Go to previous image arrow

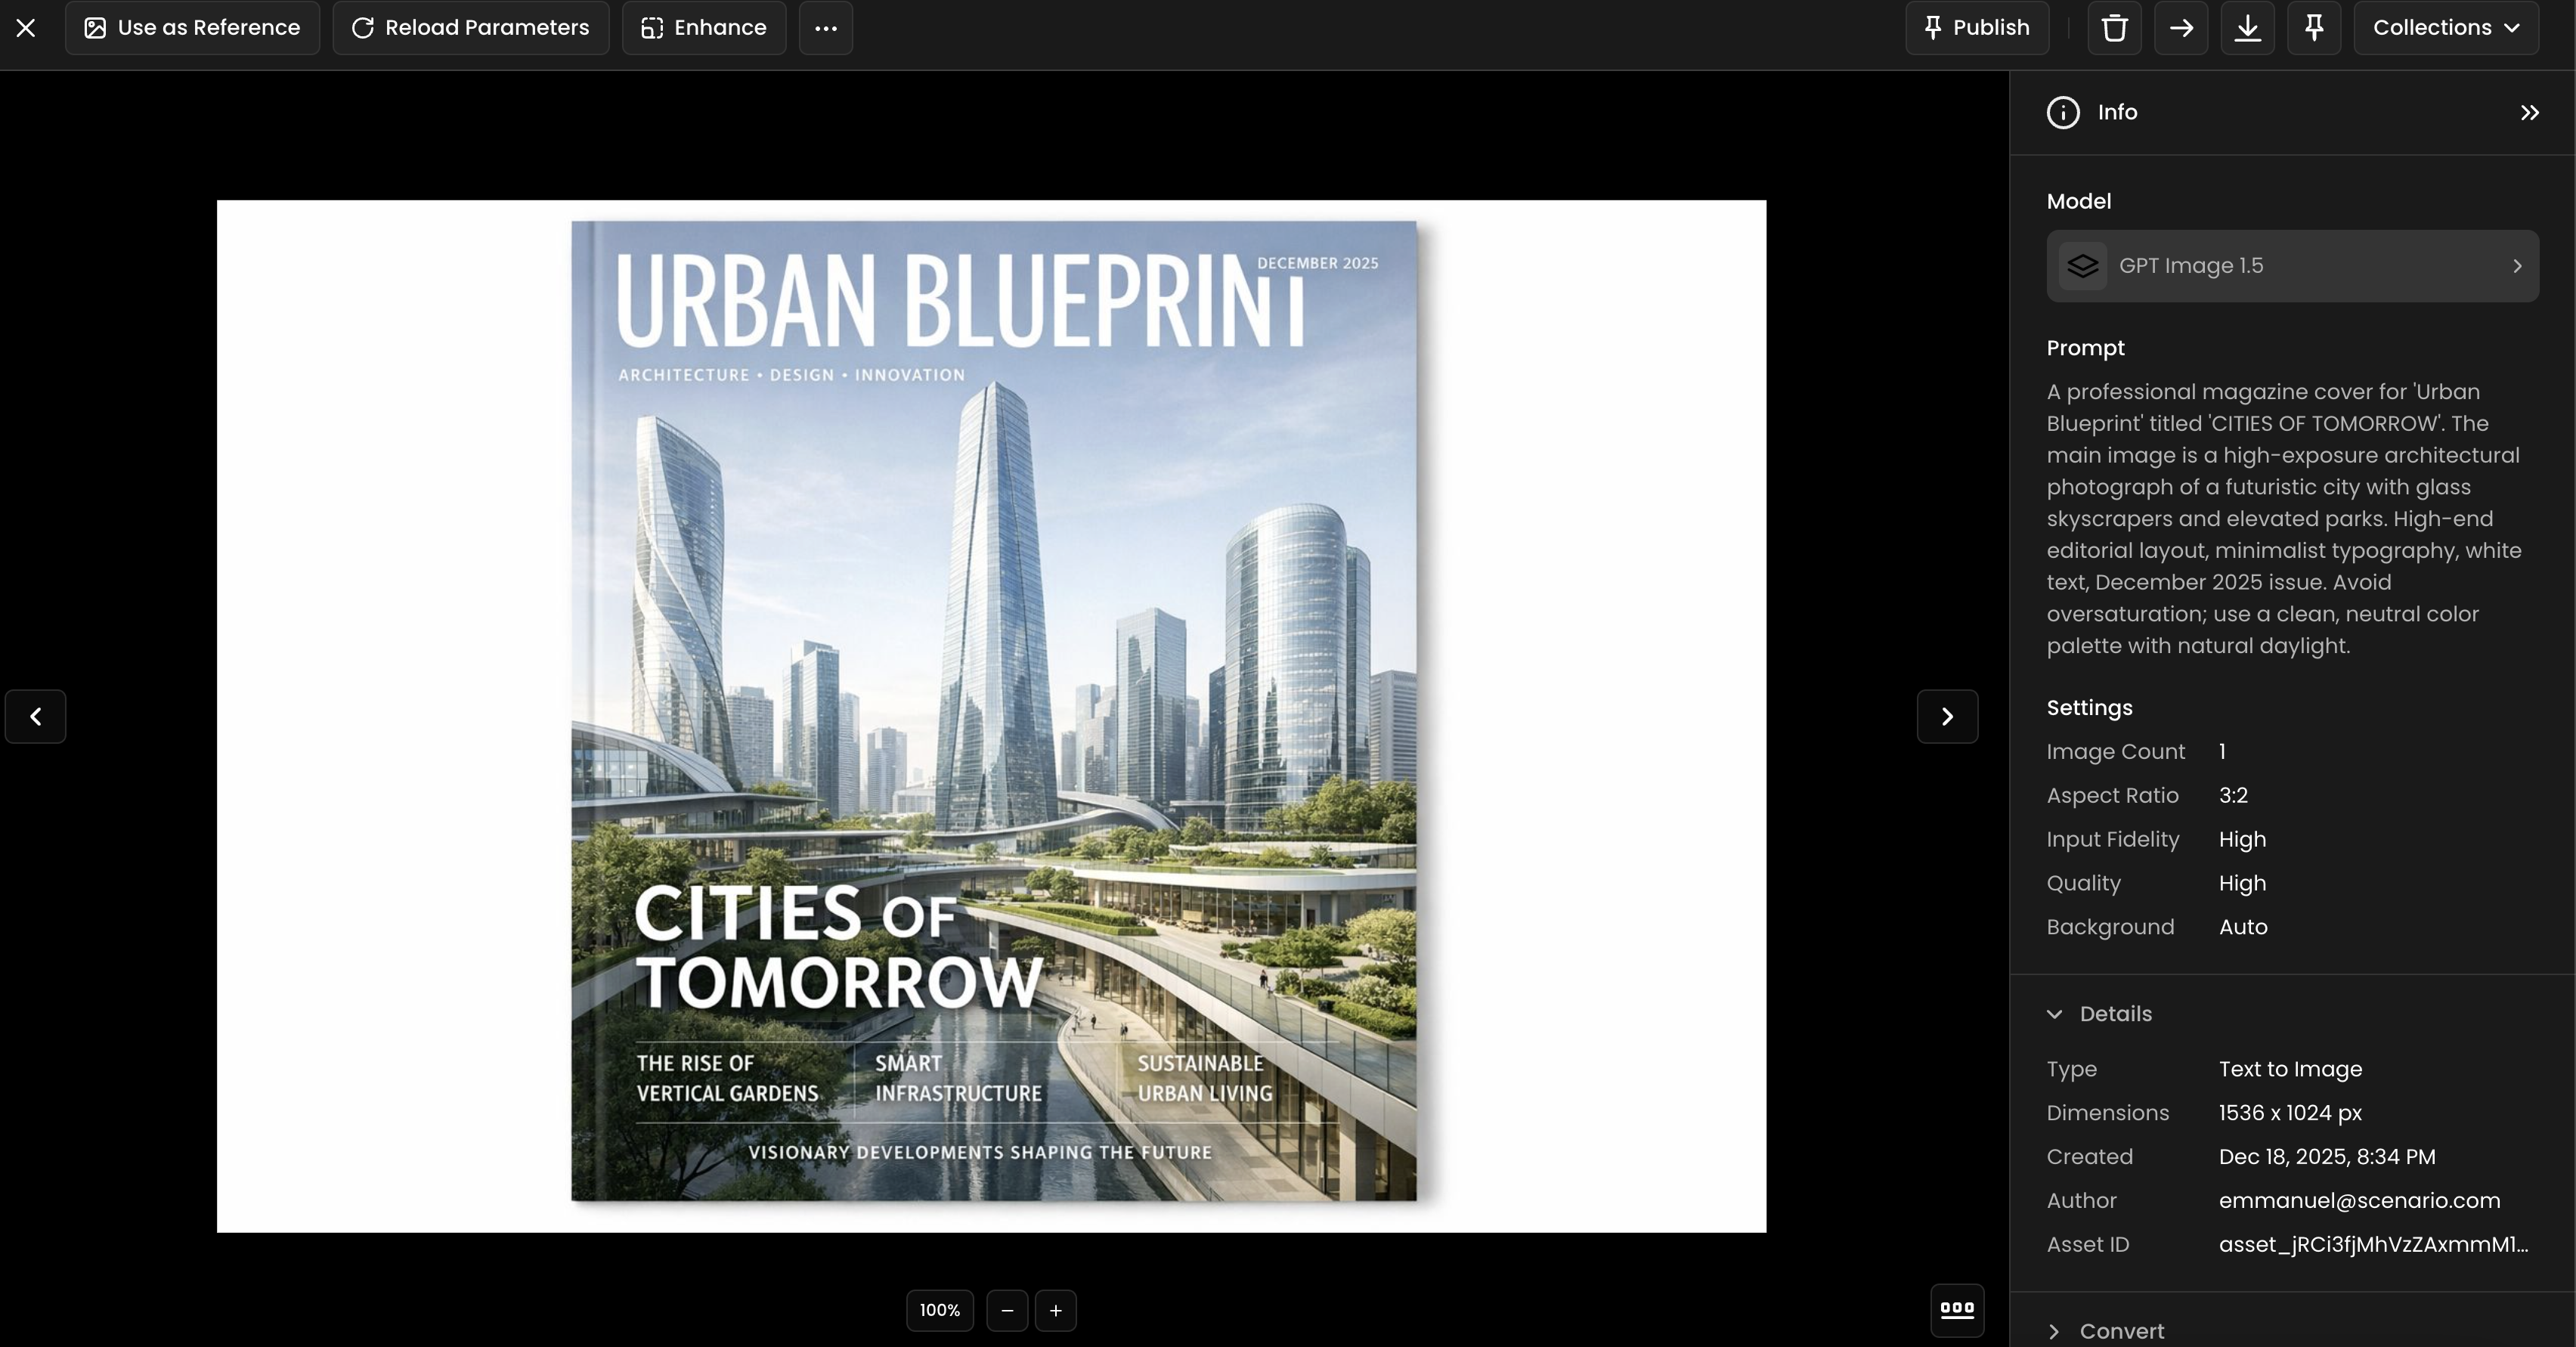click(x=36, y=716)
